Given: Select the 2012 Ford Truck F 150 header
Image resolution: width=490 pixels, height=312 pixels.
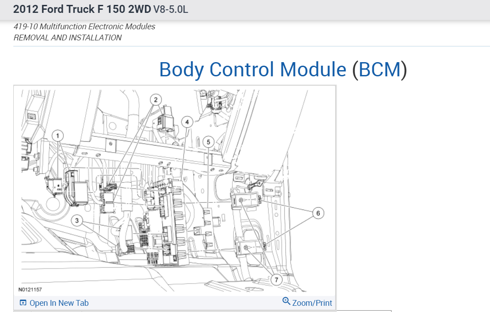Looking at the screenshot, I should [82, 9].
